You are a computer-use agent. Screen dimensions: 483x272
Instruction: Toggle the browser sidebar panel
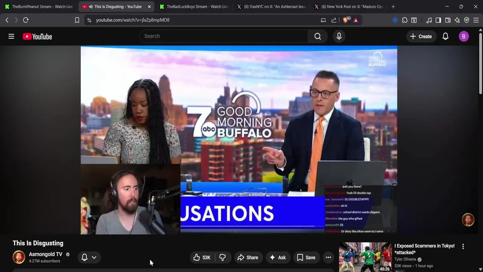coord(438,20)
